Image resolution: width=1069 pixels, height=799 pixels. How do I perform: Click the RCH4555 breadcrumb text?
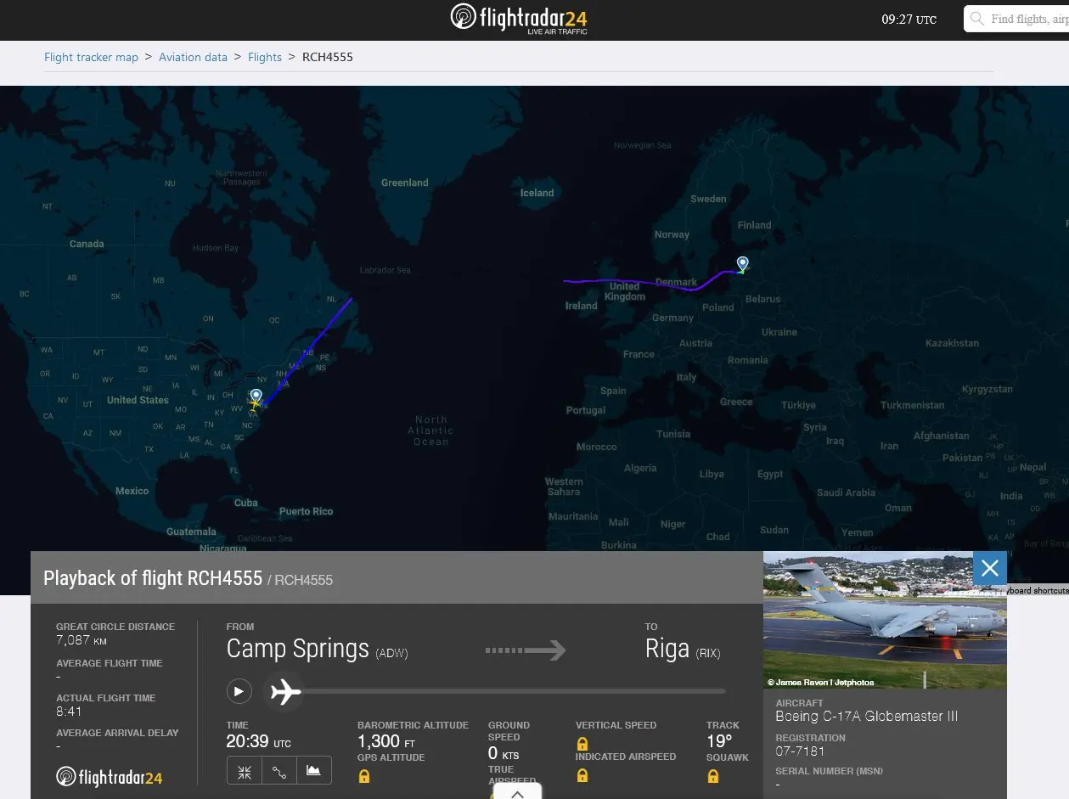click(x=328, y=57)
